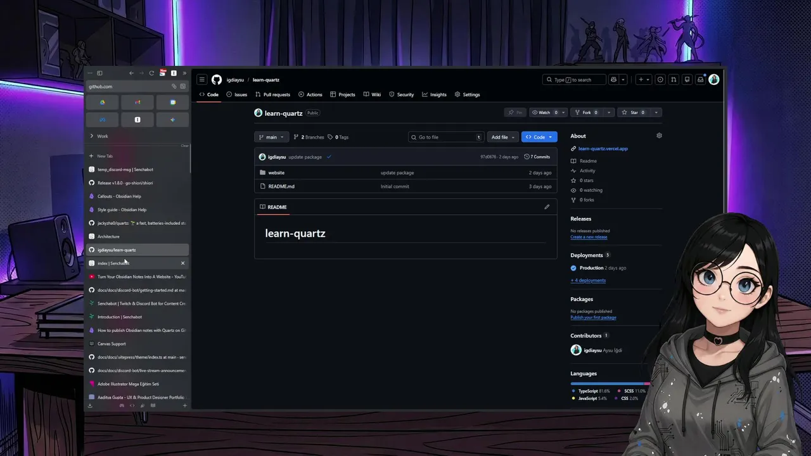Edit README with pencil icon
Image resolution: width=811 pixels, height=456 pixels.
pyautogui.click(x=547, y=207)
